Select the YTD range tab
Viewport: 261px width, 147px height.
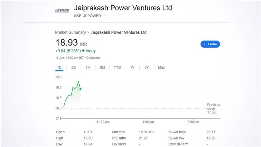(x=117, y=68)
